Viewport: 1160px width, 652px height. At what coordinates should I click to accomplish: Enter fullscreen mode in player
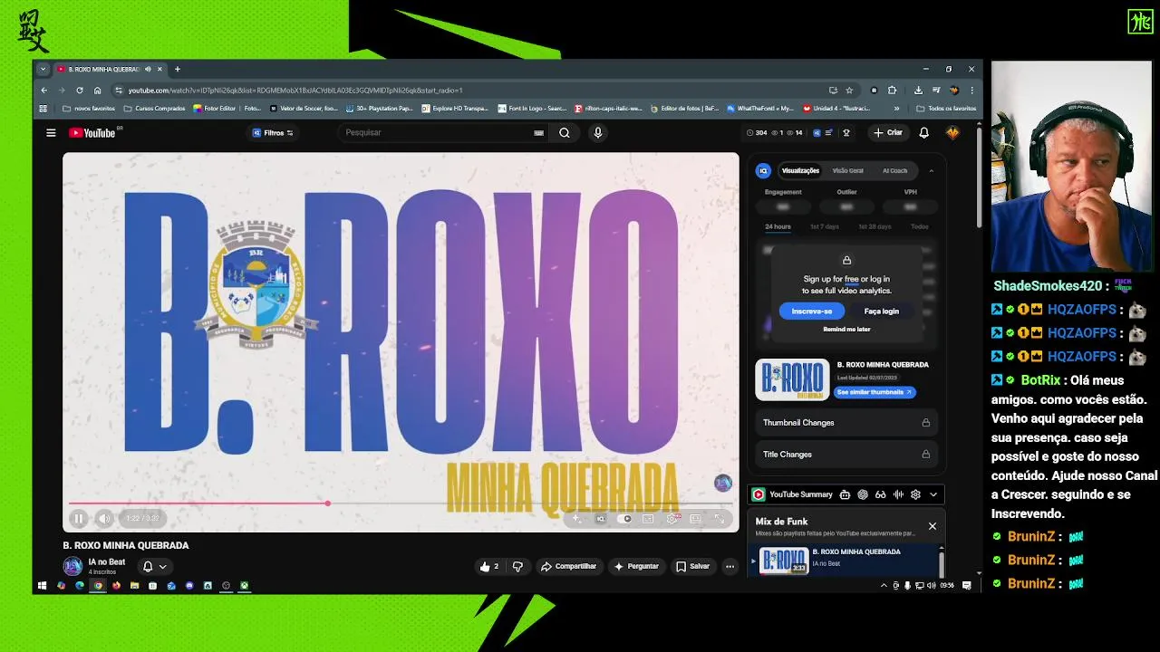pyautogui.click(x=720, y=519)
